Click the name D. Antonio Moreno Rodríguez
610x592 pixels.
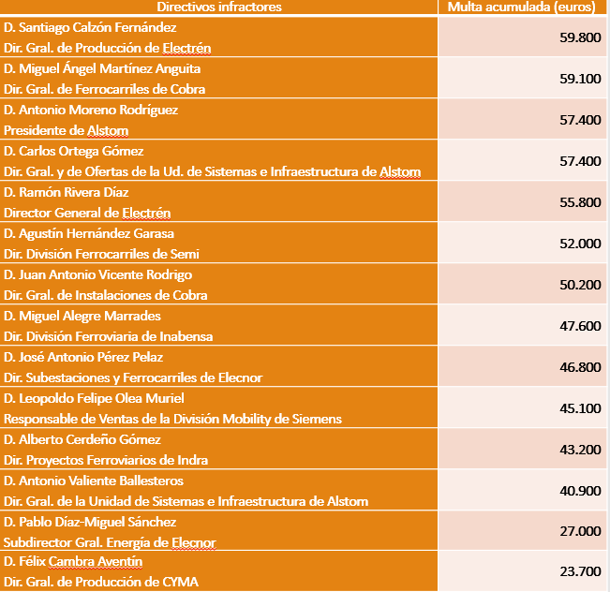tap(91, 111)
